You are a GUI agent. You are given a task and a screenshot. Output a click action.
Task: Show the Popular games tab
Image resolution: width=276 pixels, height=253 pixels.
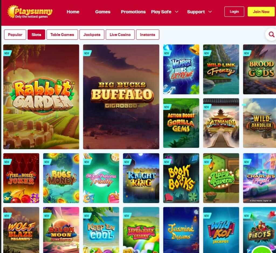coord(15,35)
